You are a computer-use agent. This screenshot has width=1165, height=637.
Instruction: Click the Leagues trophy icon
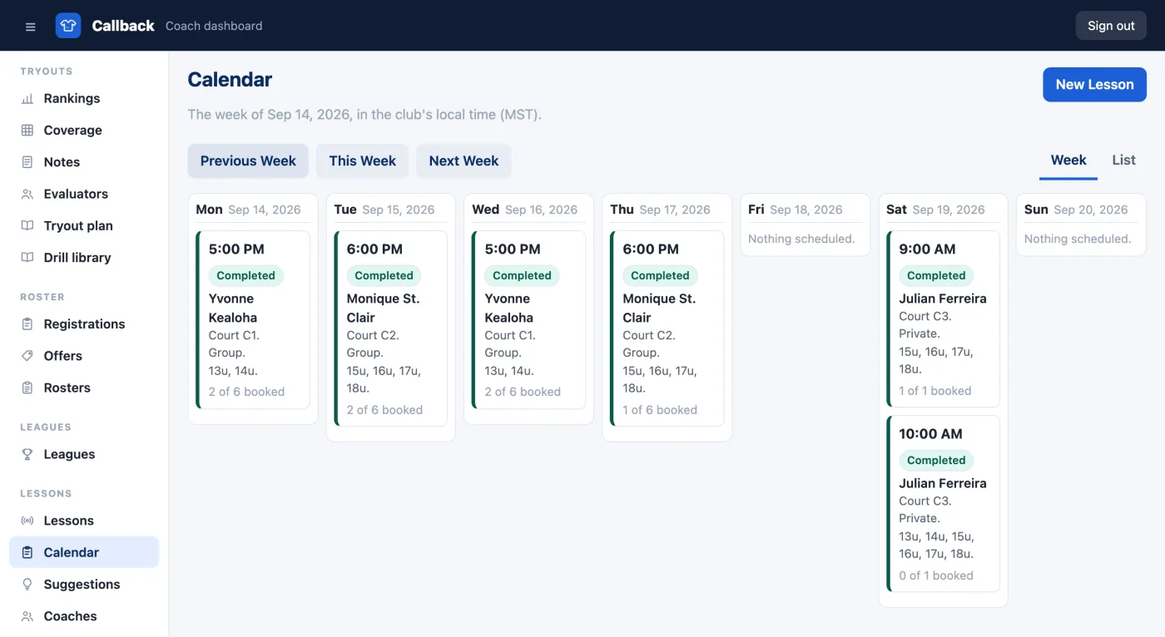(27, 454)
